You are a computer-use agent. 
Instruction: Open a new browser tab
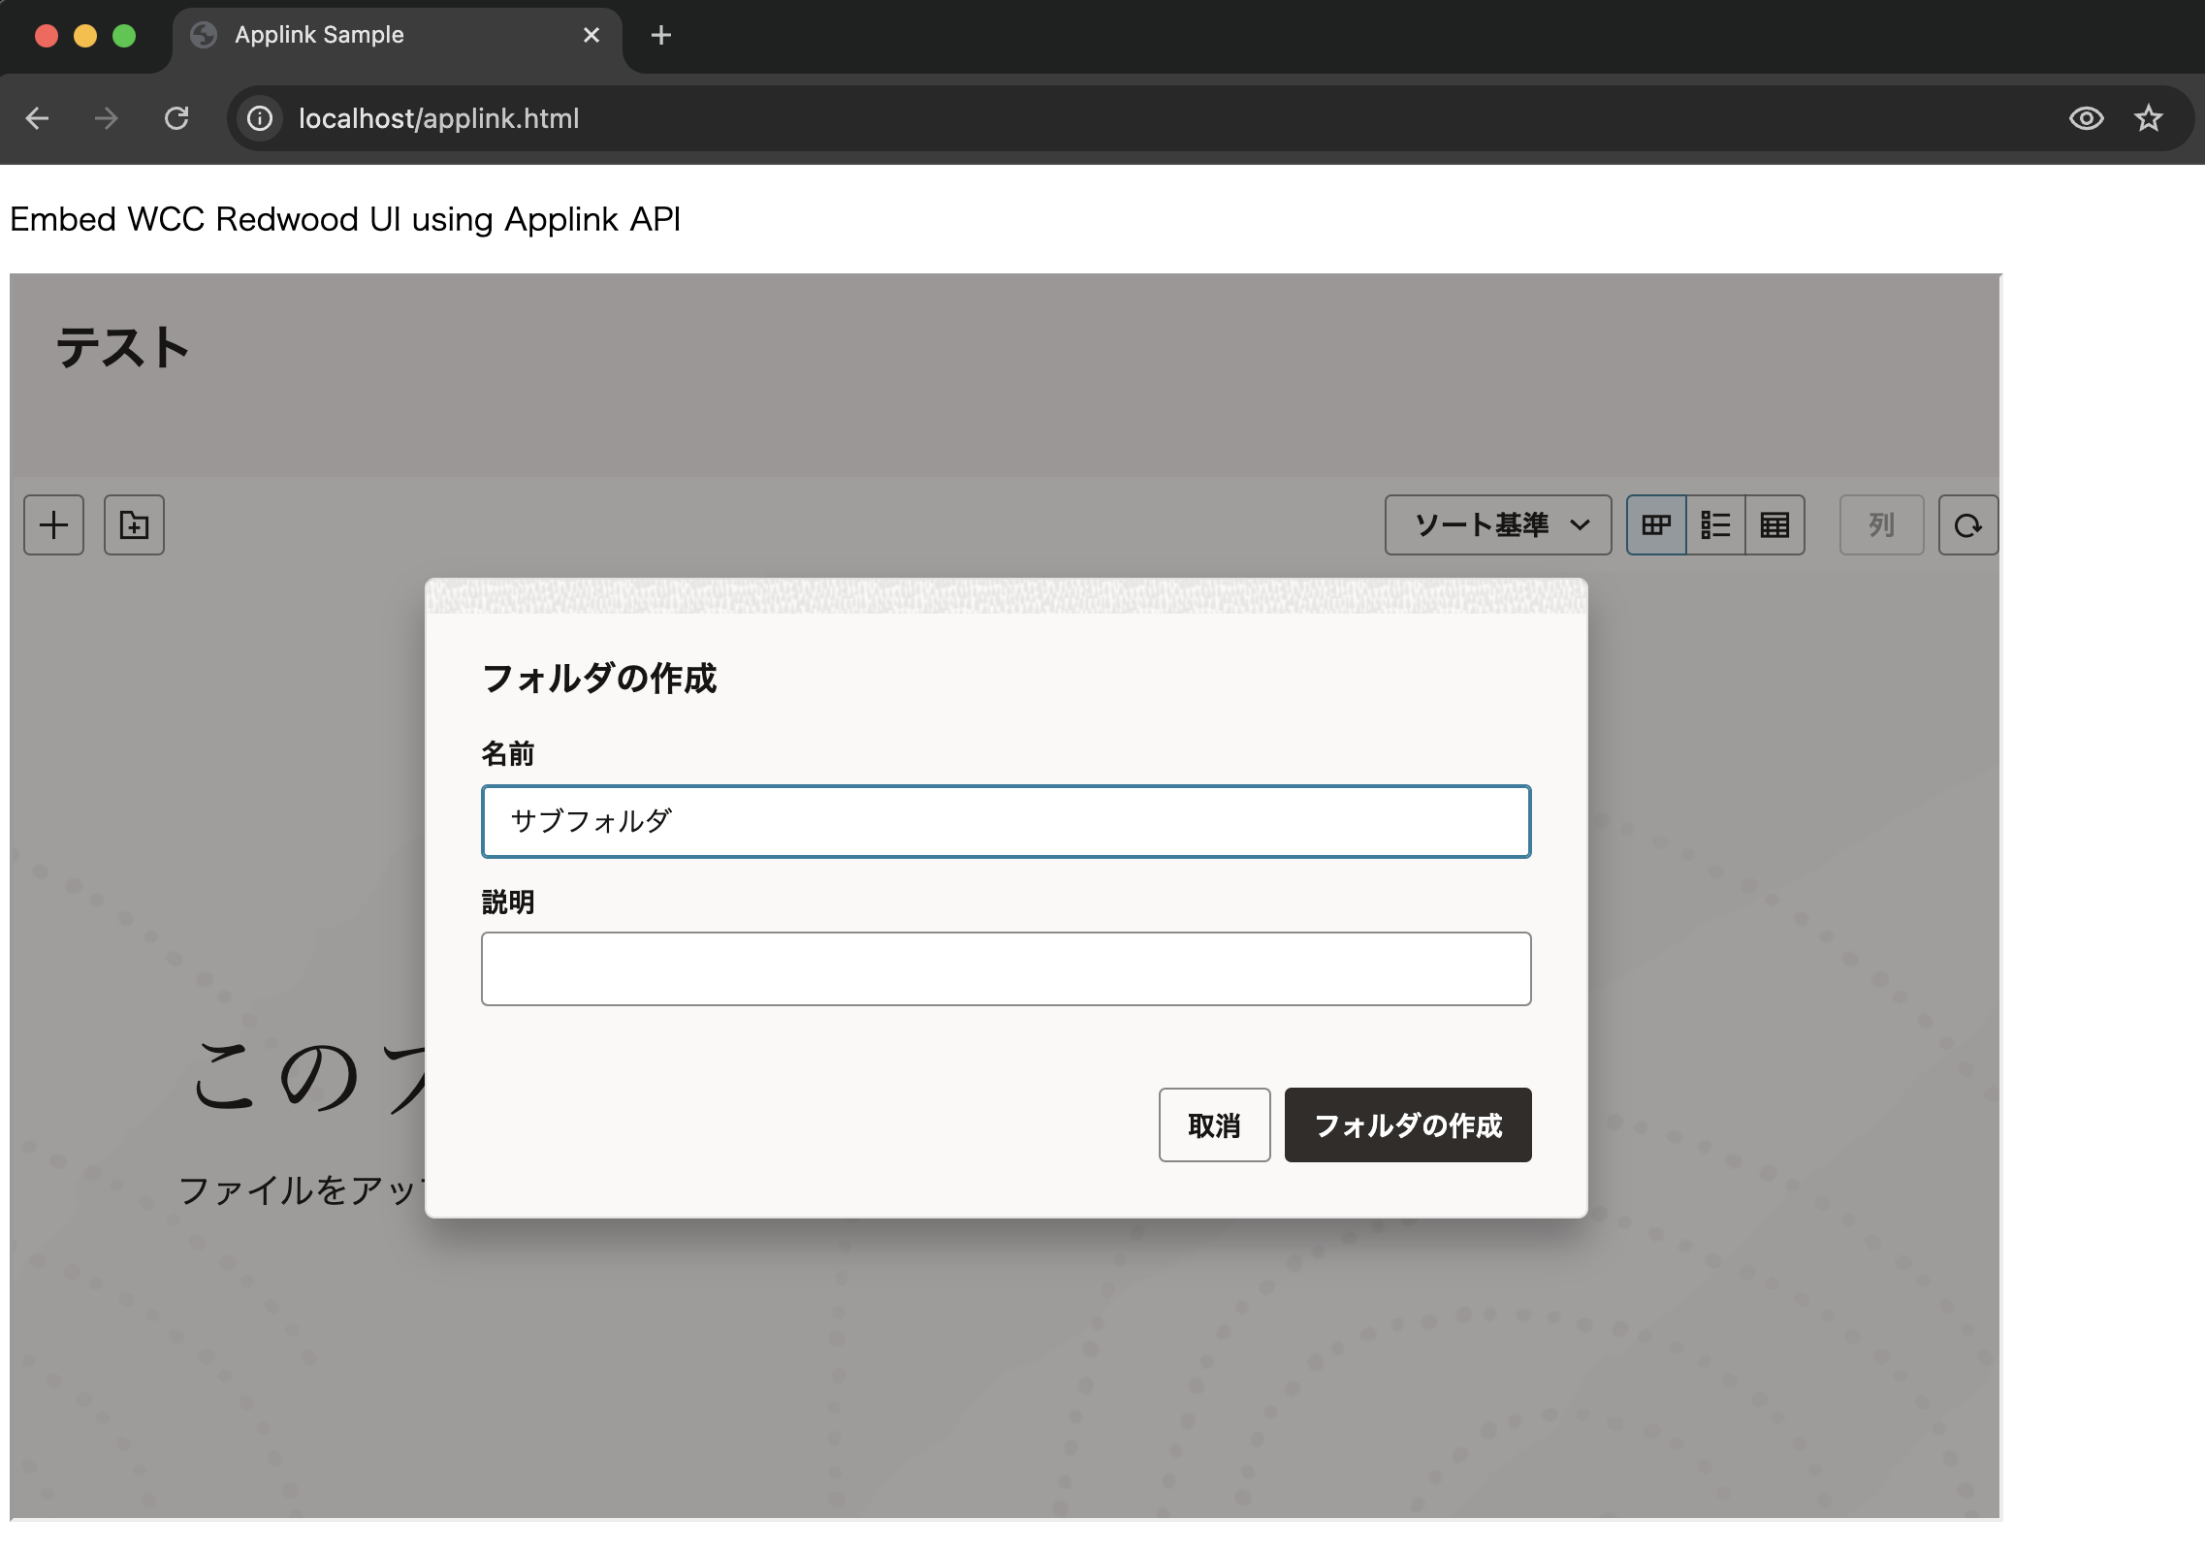coord(661,35)
